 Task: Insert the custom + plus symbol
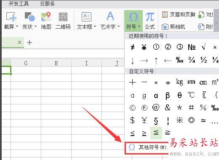[x=132, y=82]
